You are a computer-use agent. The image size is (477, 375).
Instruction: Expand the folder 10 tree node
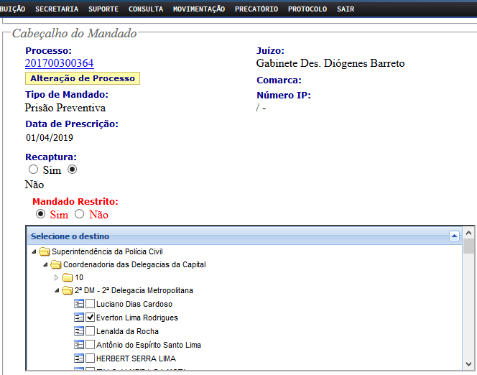pos(57,277)
